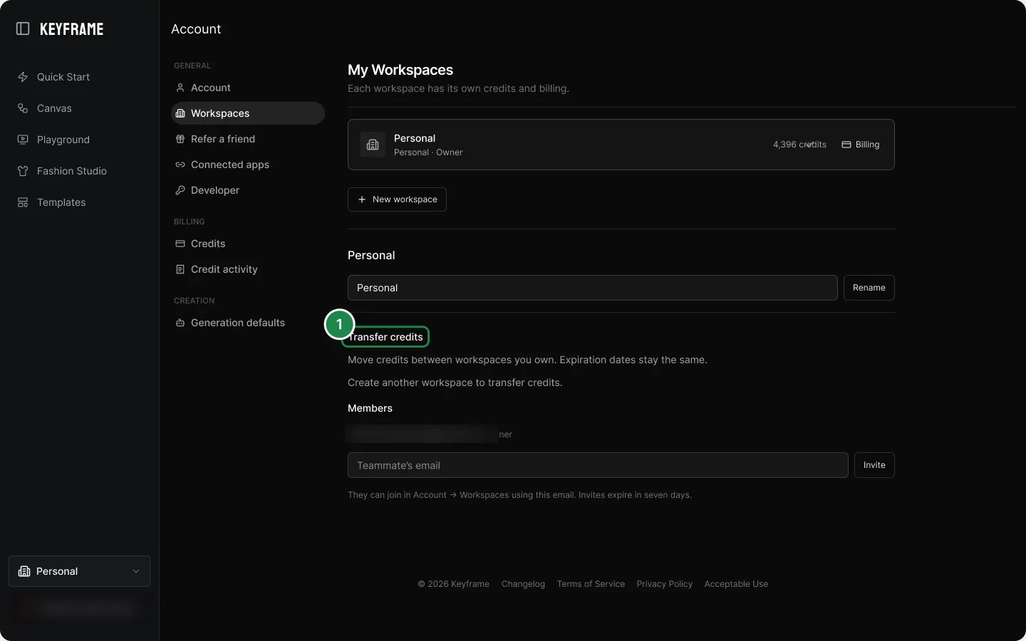Click the Quick Start lightning icon
1026x641 pixels.
(x=23, y=77)
